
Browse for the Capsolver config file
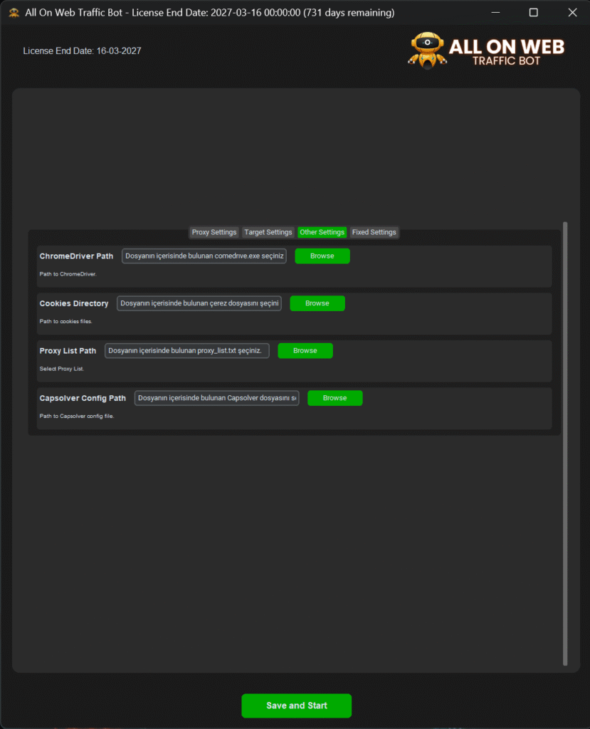click(334, 398)
